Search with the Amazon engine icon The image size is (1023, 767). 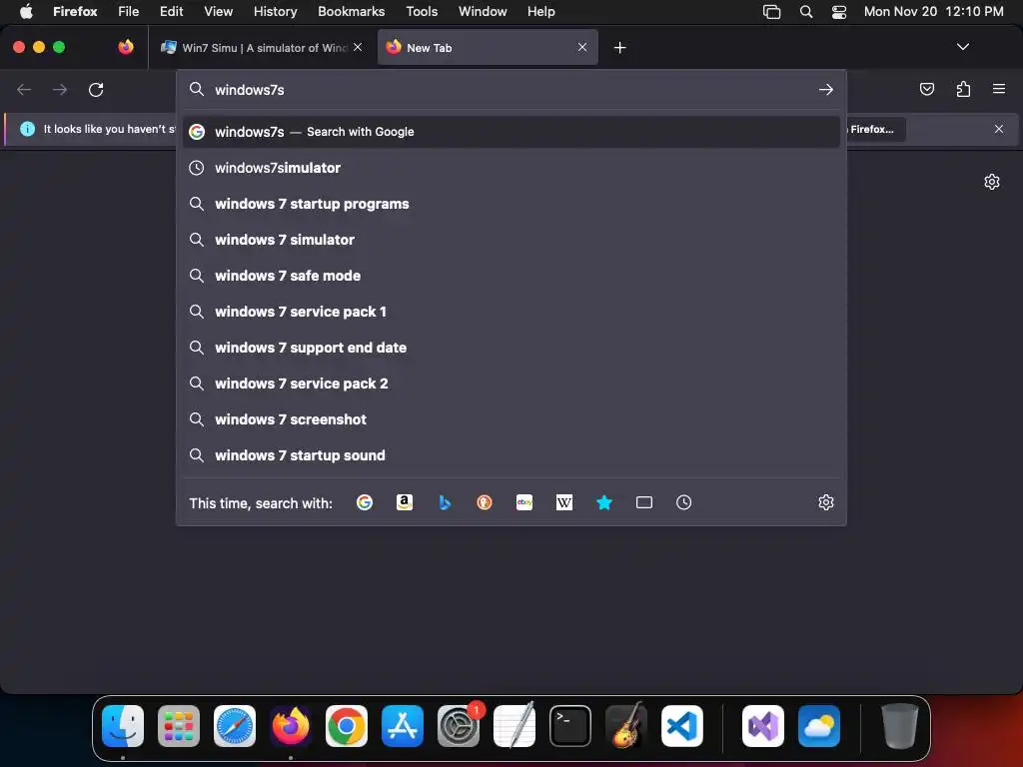(405, 502)
